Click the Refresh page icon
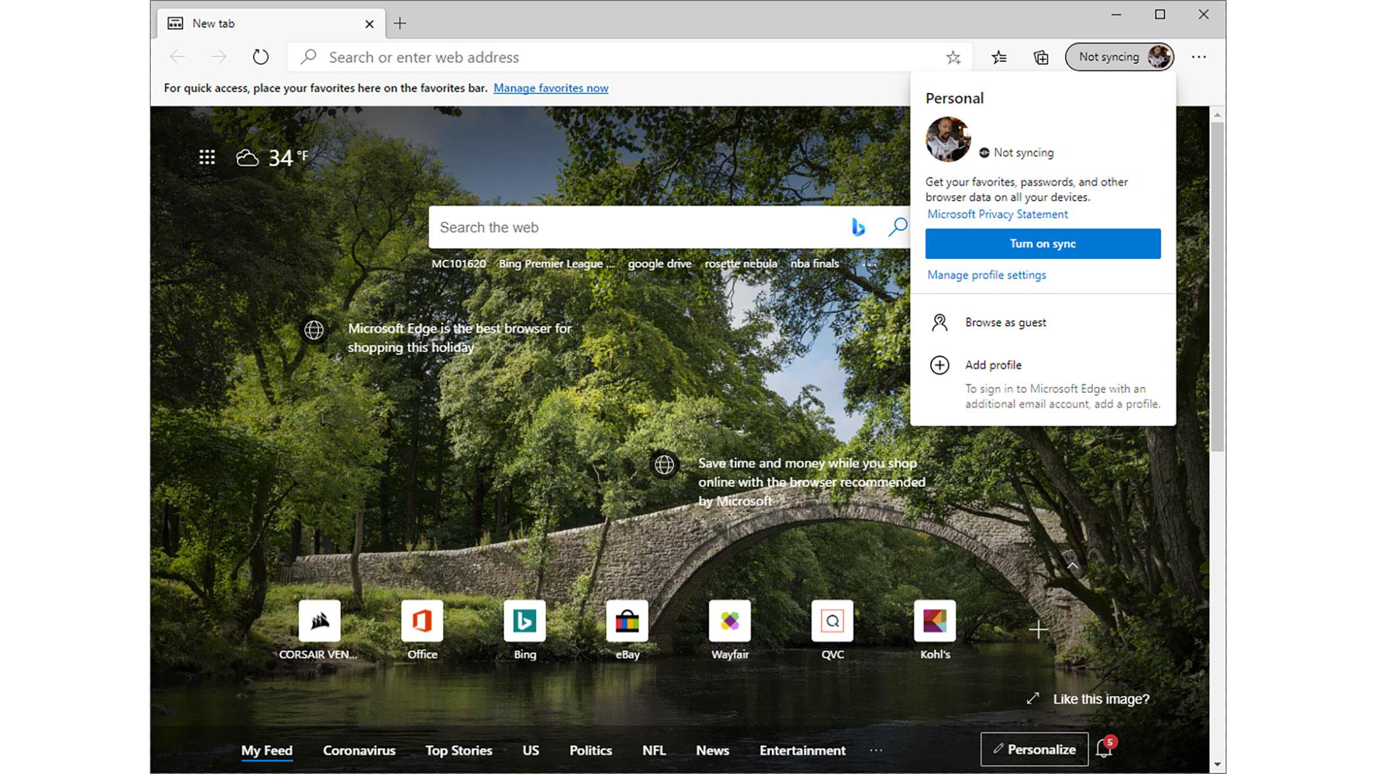 (x=260, y=57)
